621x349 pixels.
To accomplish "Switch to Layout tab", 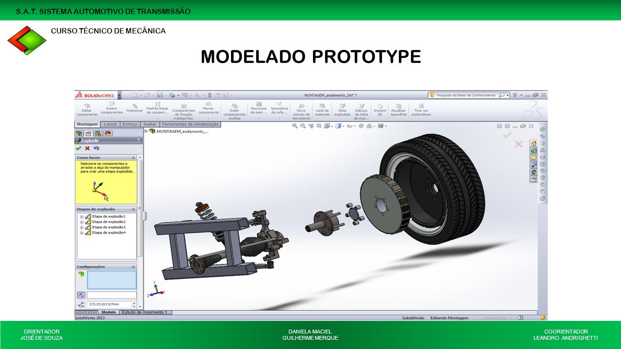I will click(110, 124).
